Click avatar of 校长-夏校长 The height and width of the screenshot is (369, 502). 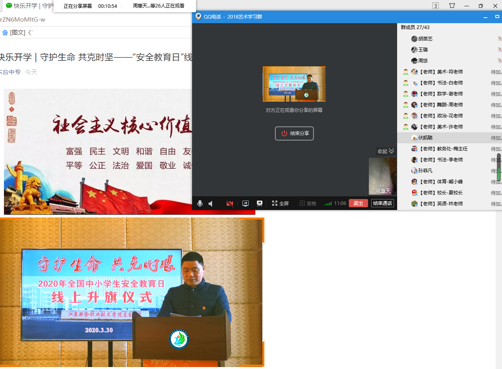click(x=414, y=193)
